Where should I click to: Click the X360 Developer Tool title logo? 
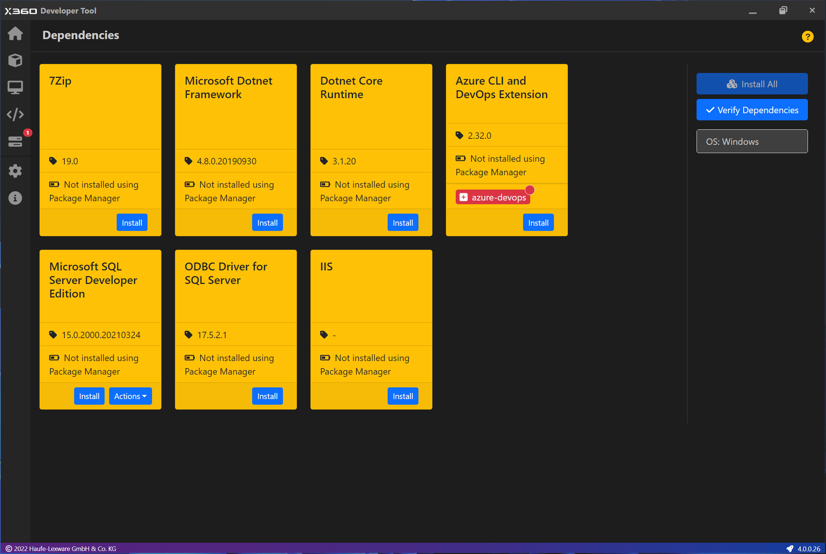(x=50, y=11)
